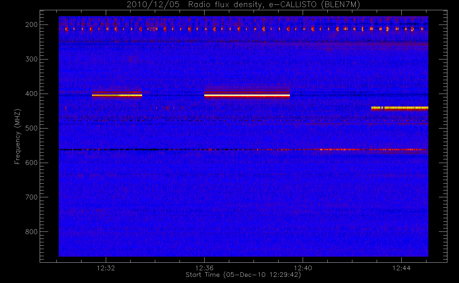Image resolution: width=459 pixels, height=283 pixels.
Task: Click the 200 frequency tick label
Action: (x=31, y=25)
